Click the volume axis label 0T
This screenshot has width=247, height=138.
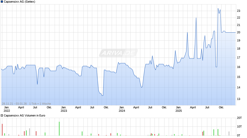(239, 135)
